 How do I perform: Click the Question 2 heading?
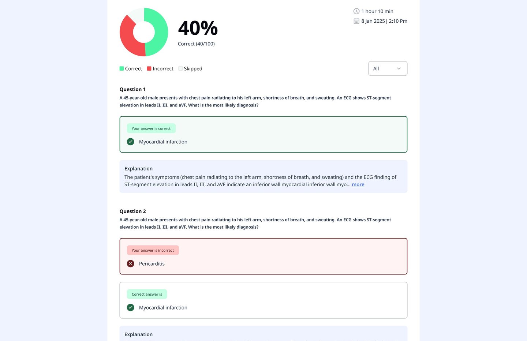[132, 211]
